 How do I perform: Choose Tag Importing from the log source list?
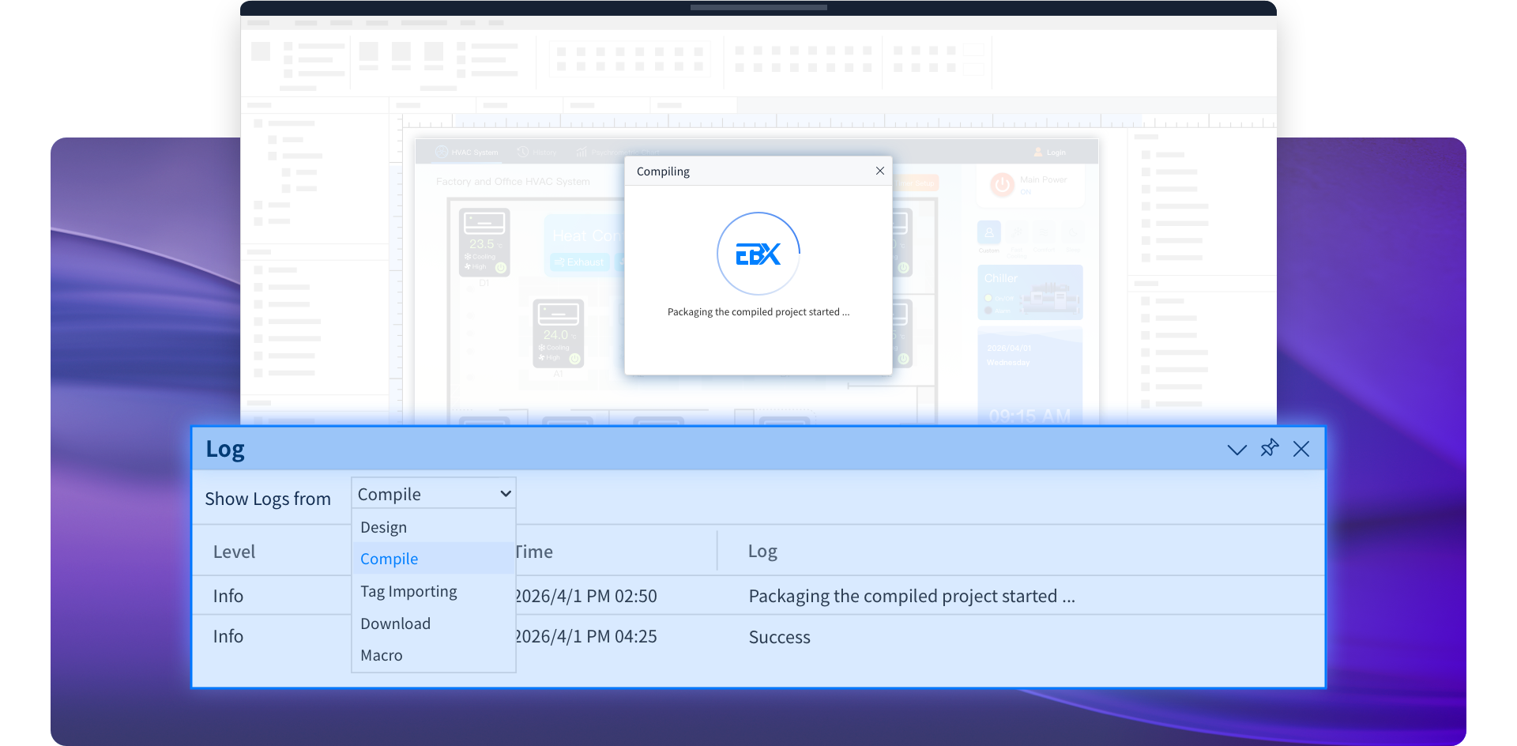coord(408,591)
